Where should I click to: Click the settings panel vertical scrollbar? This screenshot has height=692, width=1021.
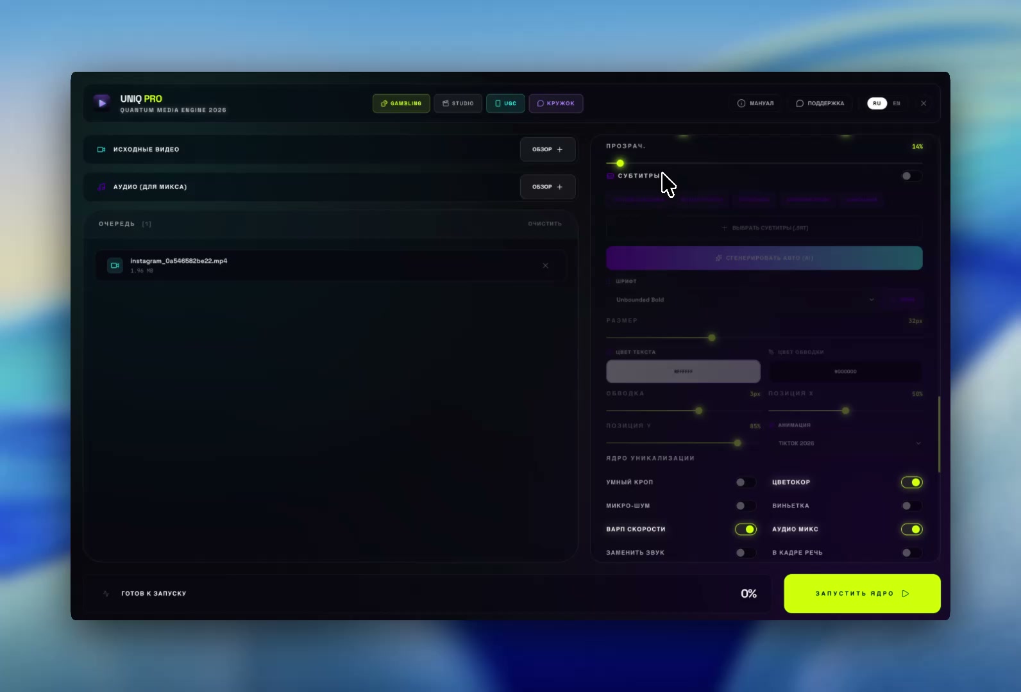click(x=939, y=434)
